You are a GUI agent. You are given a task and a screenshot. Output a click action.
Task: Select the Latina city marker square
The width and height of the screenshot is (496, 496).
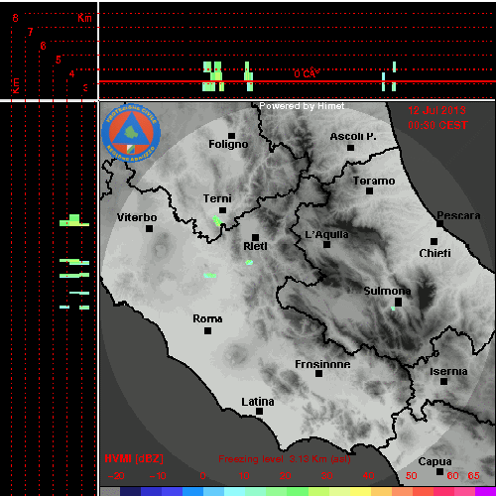[x=260, y=412]
